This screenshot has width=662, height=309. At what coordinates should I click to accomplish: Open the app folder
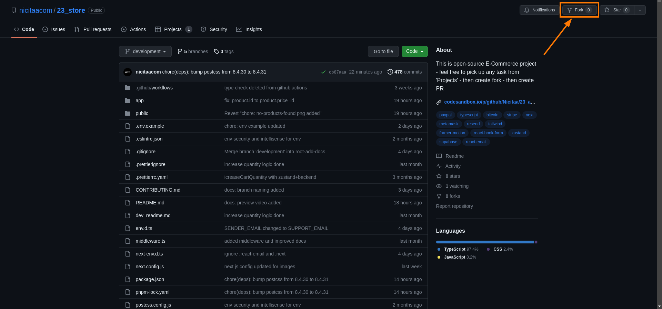tap(140, 100)
